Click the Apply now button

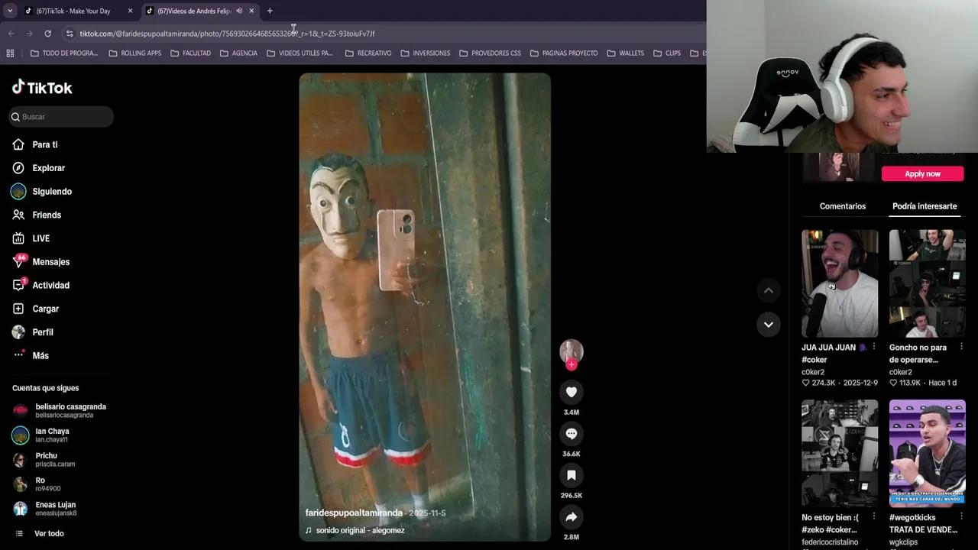pyautogui.click(x=922, y=173)
